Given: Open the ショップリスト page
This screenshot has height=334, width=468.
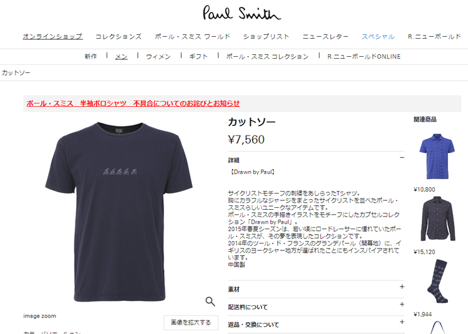Looking at the screenshot, I should coord(266,36).
